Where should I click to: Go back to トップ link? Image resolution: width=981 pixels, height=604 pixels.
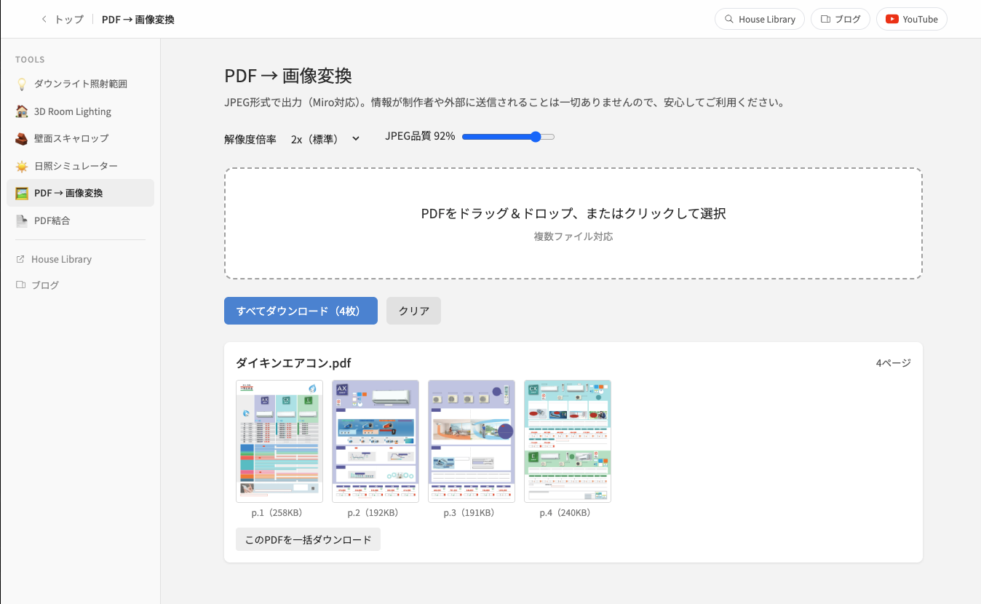[63, 20]
